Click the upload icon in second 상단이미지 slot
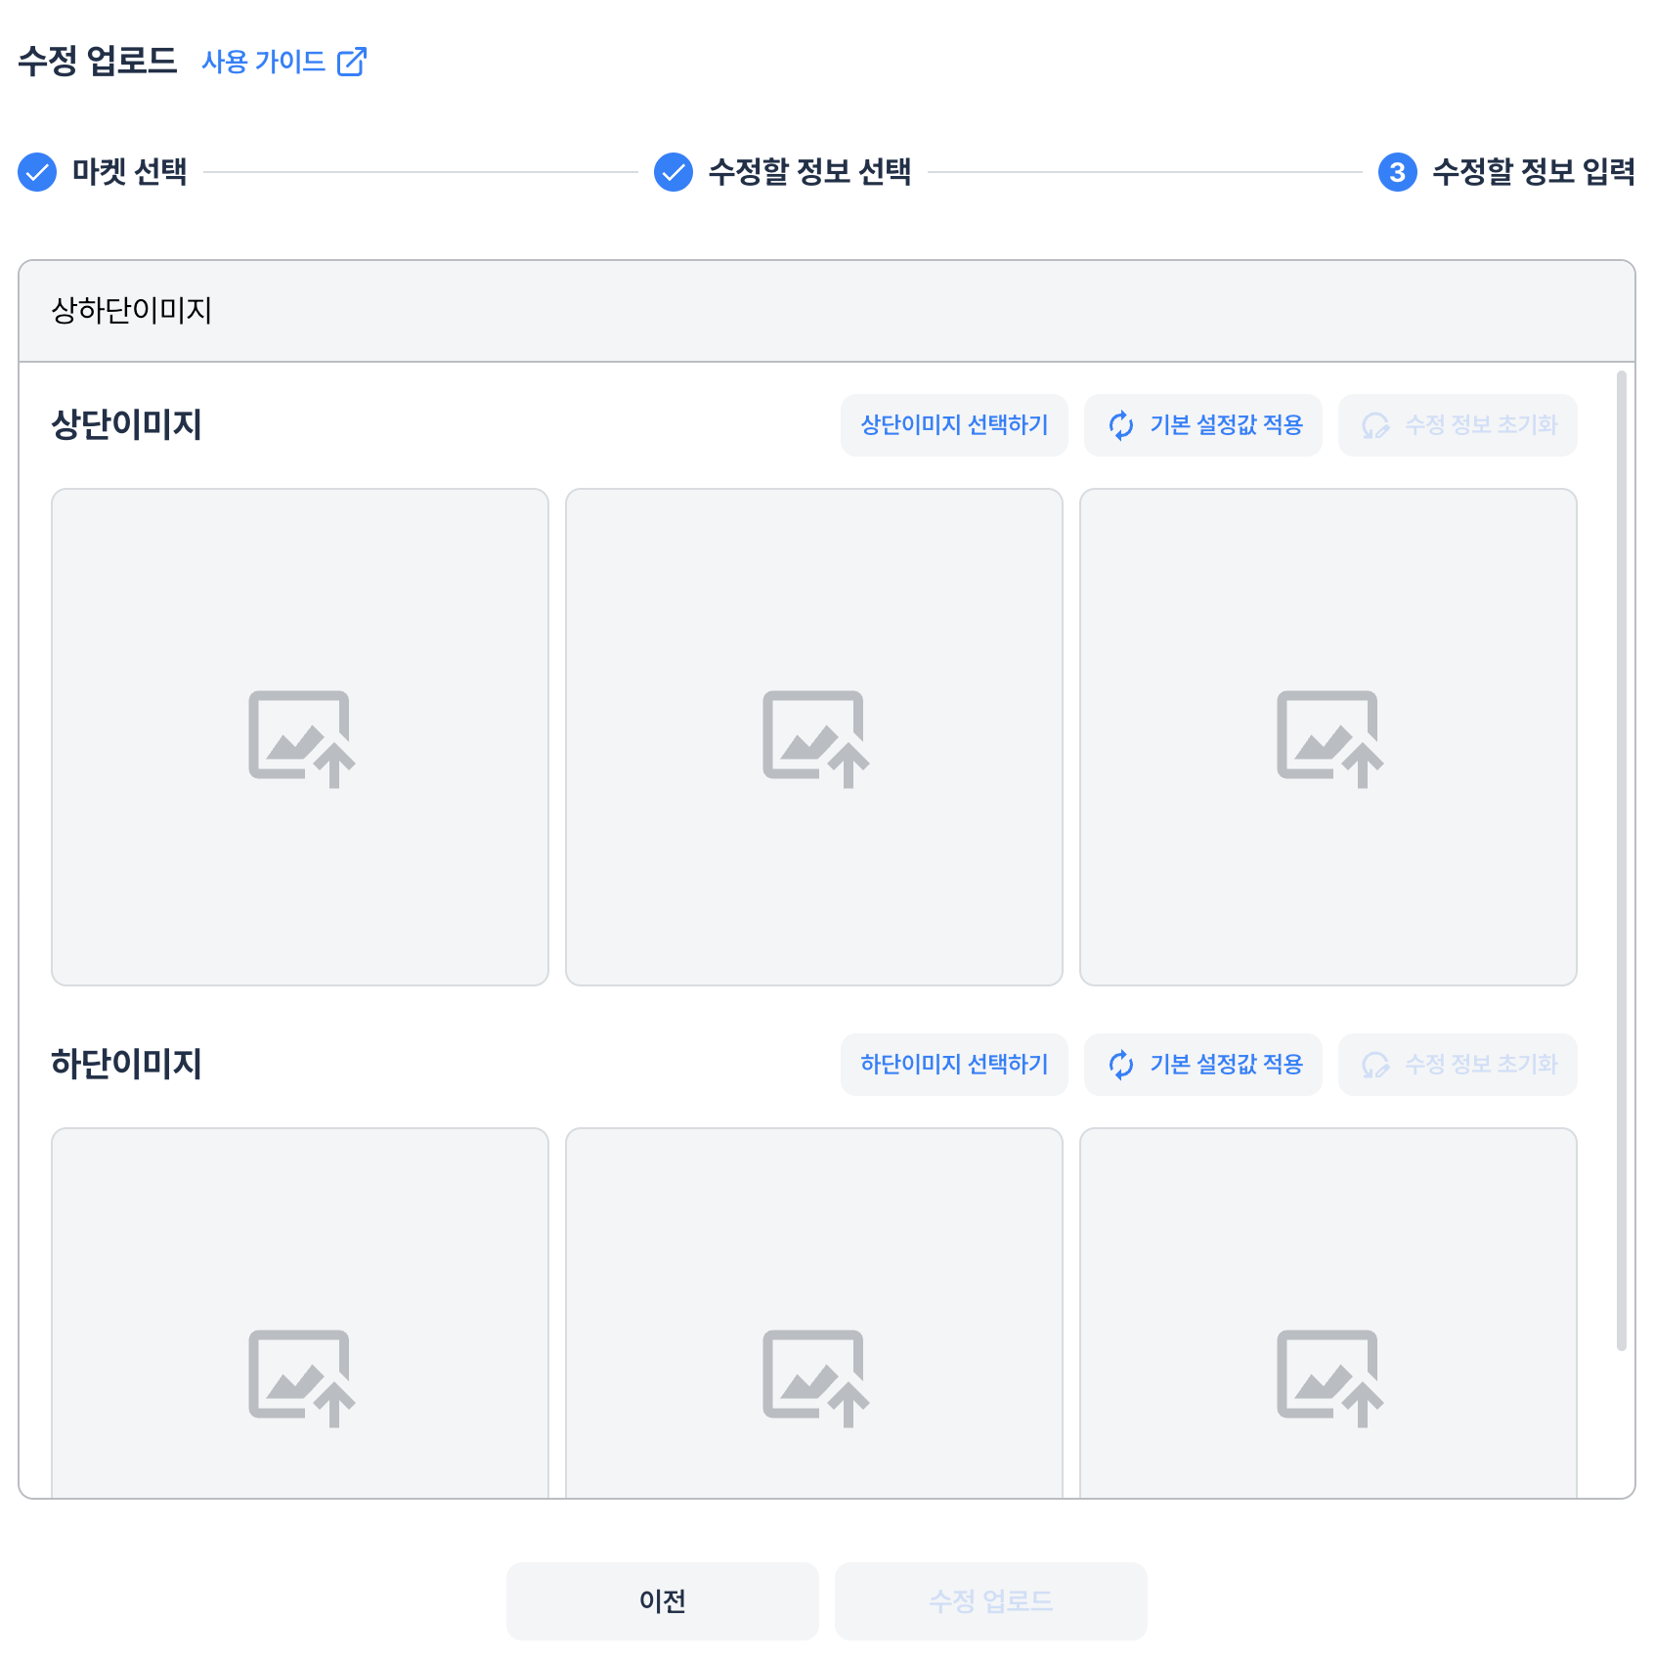The width and height of the screenshot is (1654, 1662). (x=813, y=738)
